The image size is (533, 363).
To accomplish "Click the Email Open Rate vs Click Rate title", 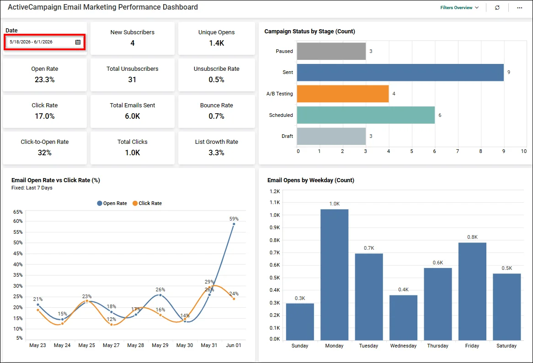I will [56, 180].
